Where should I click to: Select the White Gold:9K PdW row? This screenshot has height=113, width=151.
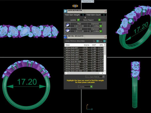pyautogui.click(x=84, y=62)
